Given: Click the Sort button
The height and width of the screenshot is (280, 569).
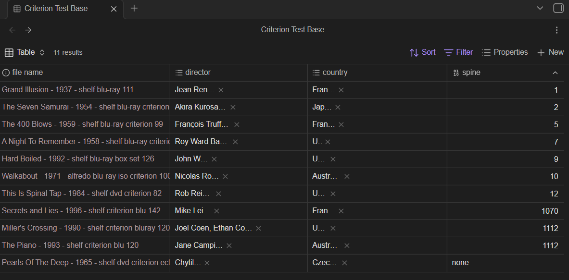Looking at the screenshot, I should click(422, 52).
